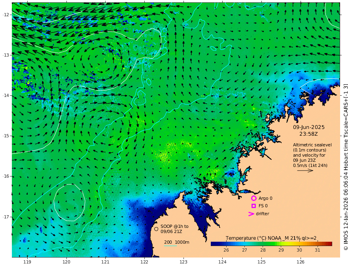
Task: Click the magenta drifter arrowhead legend symbol
Action: pos(251,214)
